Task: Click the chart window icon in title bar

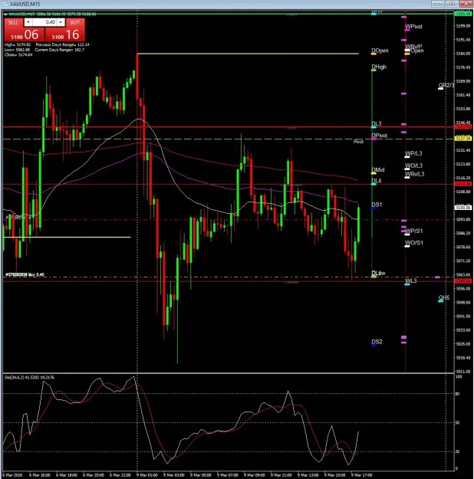Action: 5,4
